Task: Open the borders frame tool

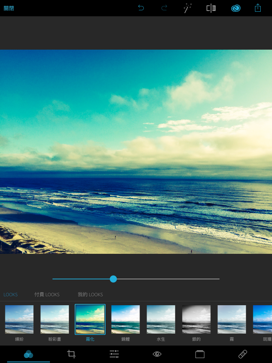Action: coord(200,354)
